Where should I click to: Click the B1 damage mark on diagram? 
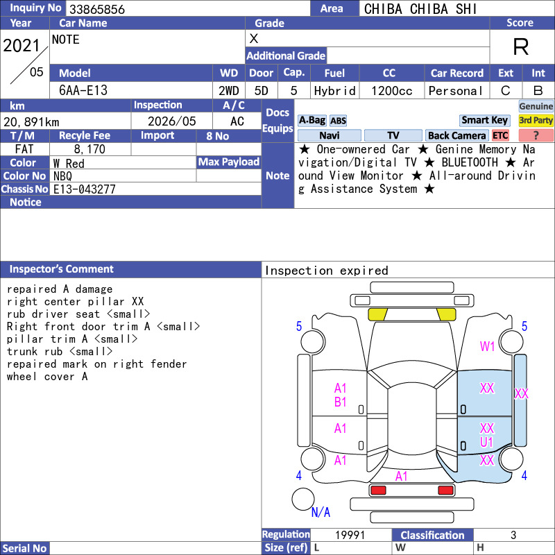coord(340,402)
